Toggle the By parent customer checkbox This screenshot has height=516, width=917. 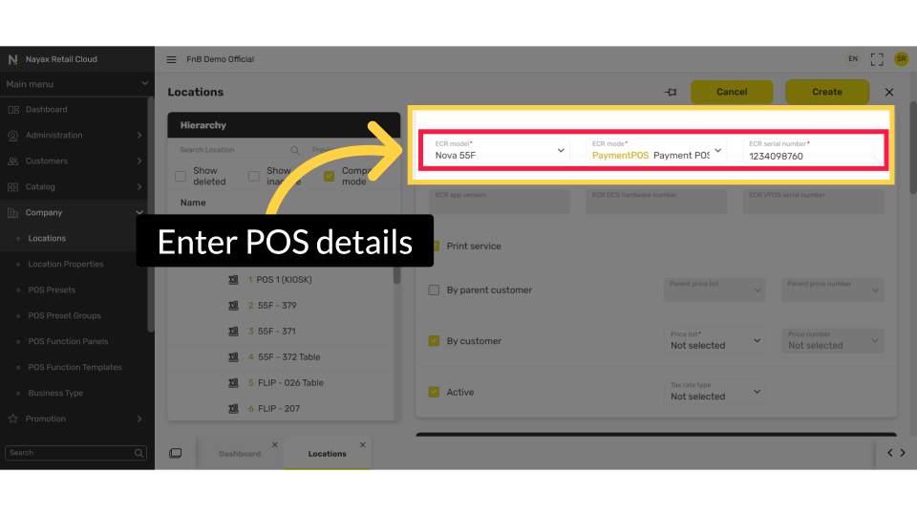[434, 290]
